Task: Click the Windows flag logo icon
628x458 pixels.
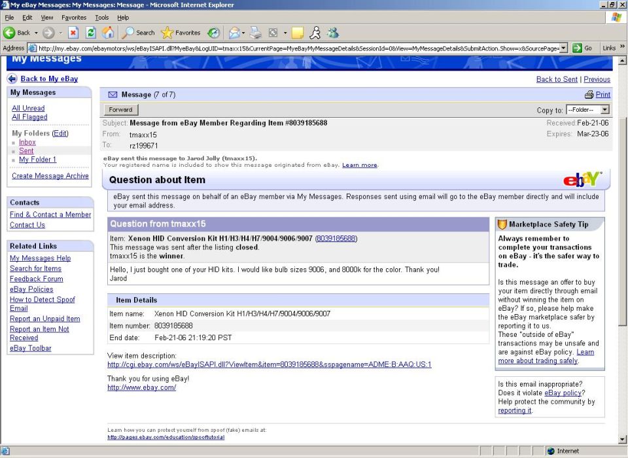Action: (x=616, y=18)
